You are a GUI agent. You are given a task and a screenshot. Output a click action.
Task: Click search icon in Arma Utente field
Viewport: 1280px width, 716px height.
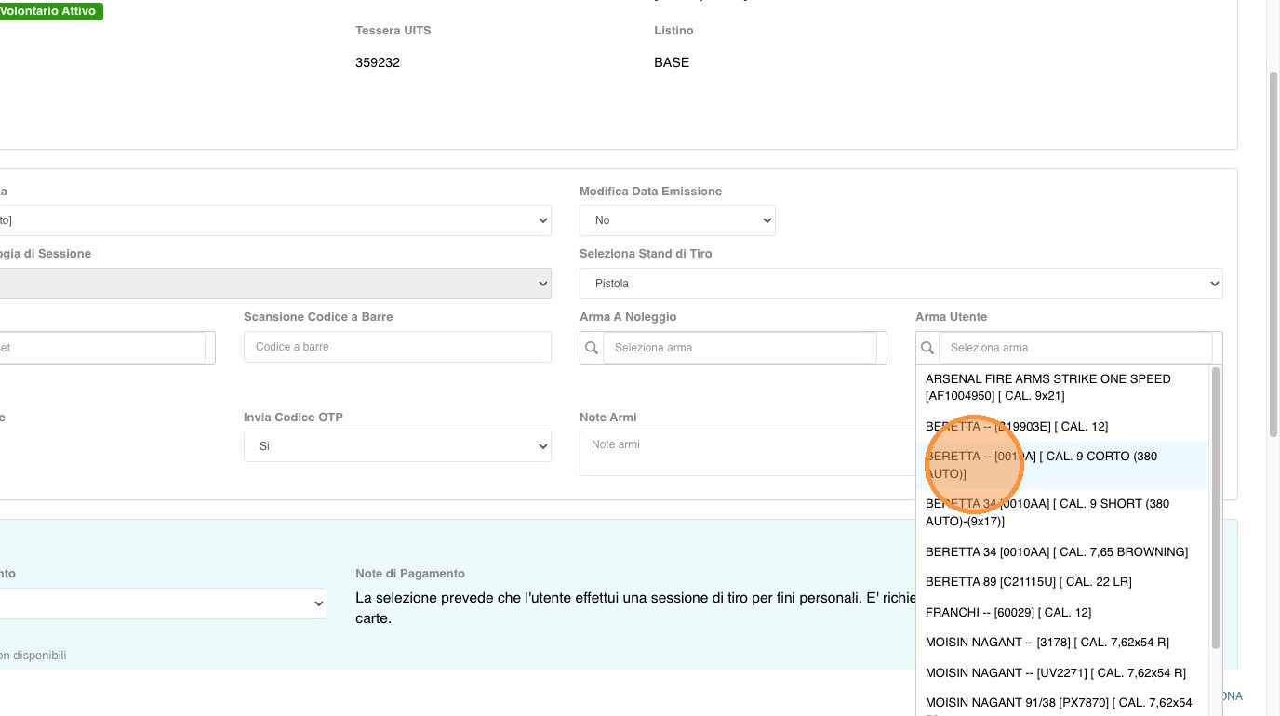pyautogui.click(x=927, y=348)
